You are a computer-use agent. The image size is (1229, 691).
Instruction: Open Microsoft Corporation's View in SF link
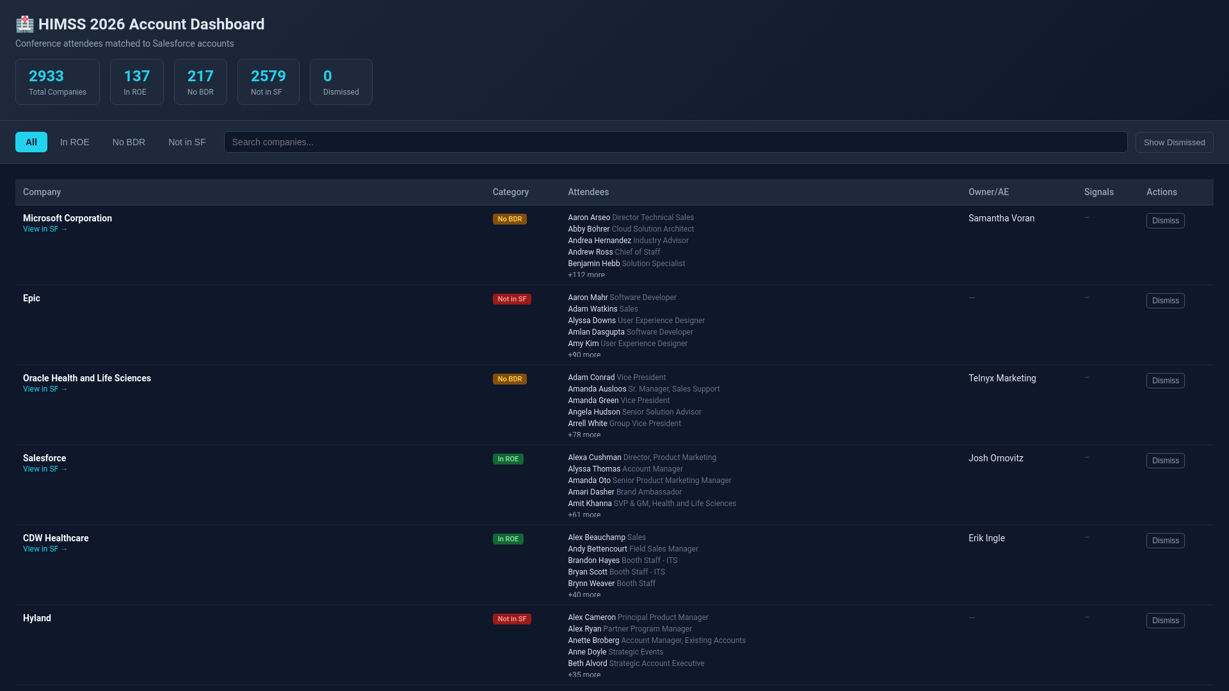coord(45,229)
